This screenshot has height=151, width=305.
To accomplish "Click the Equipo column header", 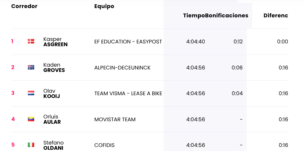I will click(104, 6).
